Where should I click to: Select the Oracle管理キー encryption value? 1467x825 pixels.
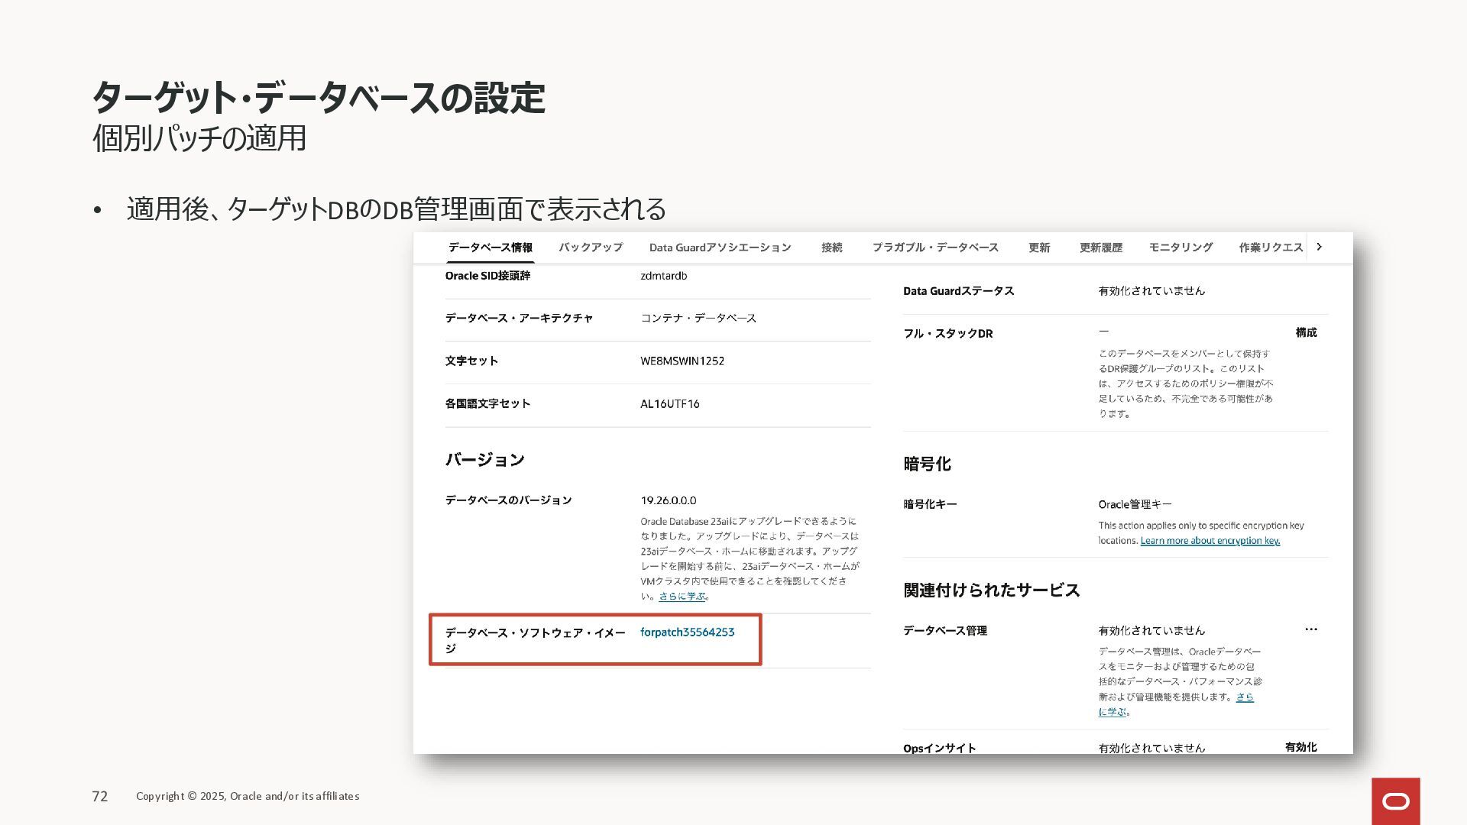[x=1135, y=504]
